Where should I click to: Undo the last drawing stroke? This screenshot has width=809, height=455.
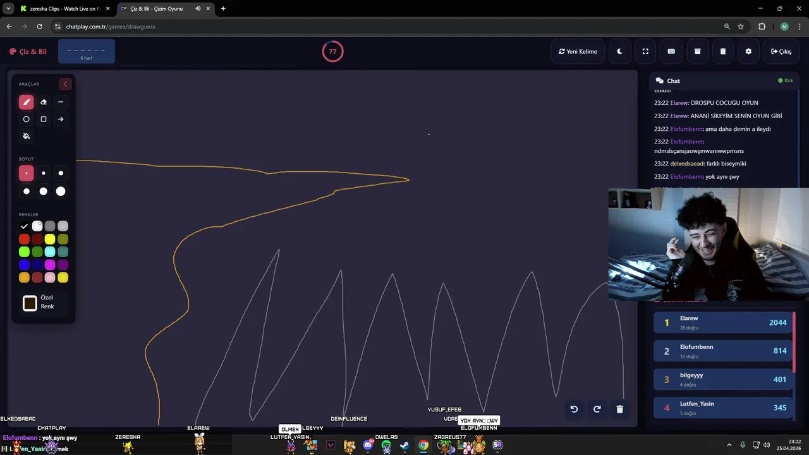coord(574,409)
